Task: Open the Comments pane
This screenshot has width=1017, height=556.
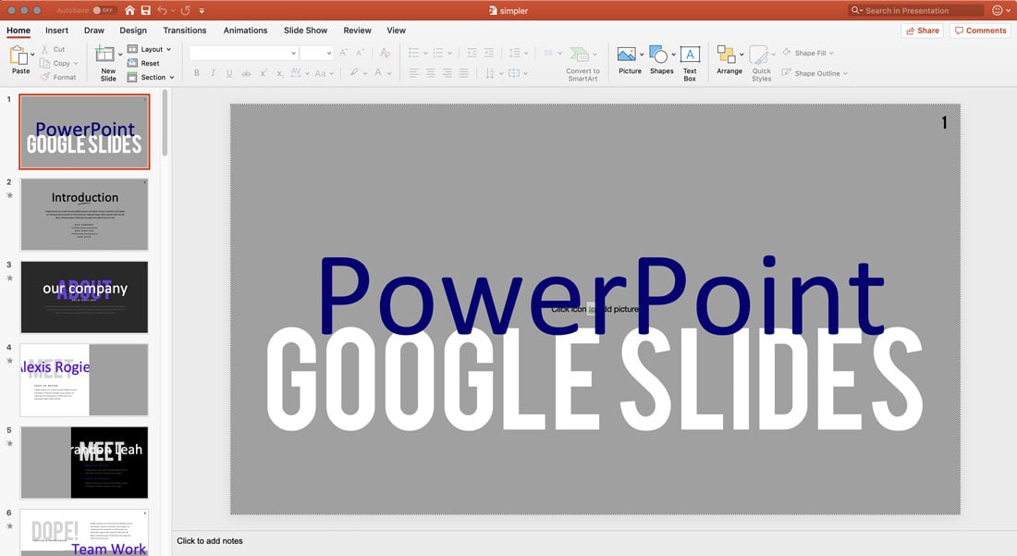Action: coord(980,31)
